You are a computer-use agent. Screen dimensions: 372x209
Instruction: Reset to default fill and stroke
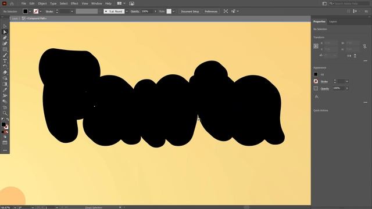[2, 120]
